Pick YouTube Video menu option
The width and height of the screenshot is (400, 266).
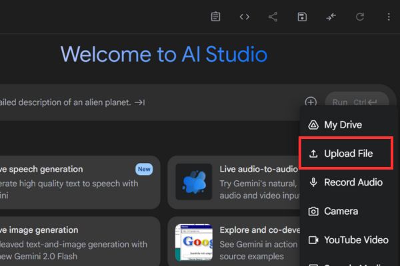(x=347, y=240)
